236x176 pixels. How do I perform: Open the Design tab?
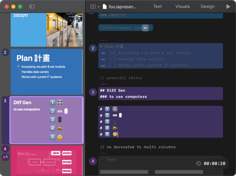click(208, 6)
